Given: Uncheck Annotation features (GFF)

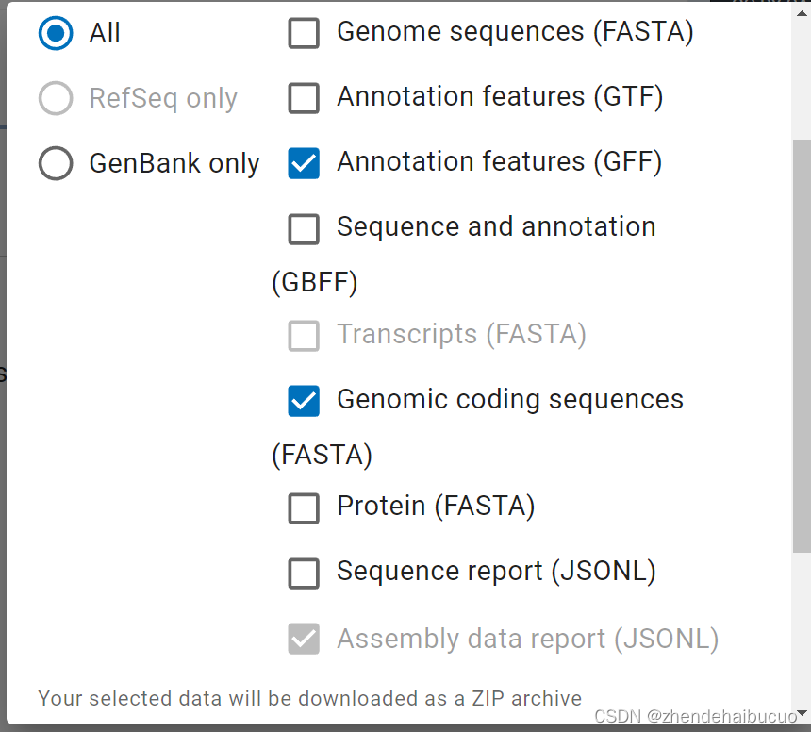Looking at the screenshot, I should [x=304, y=162].
